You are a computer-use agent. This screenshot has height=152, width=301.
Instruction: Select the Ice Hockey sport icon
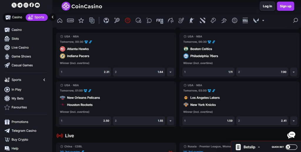point(181,20)
